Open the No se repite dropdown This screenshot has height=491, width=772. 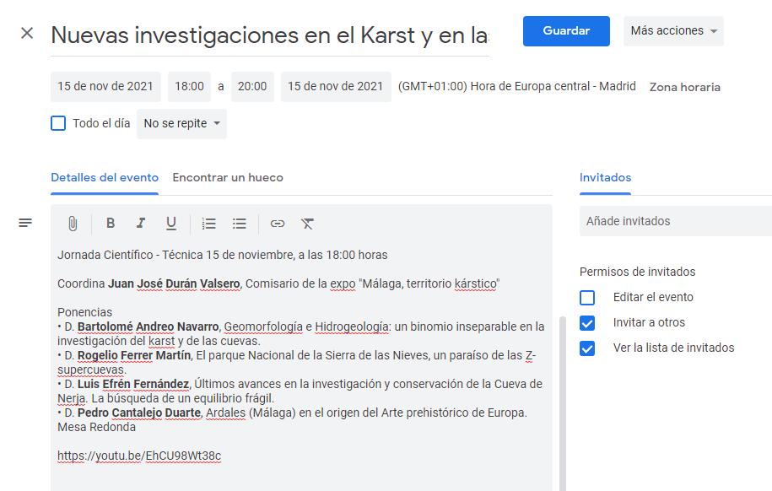click(181, 124)
